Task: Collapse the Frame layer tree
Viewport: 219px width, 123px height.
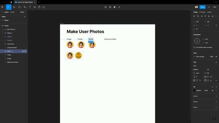Action: 1,26
